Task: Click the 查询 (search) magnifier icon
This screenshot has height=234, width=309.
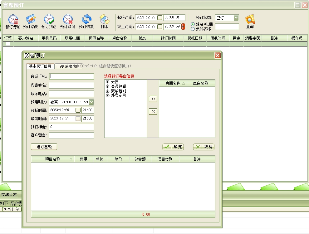Action: pos(250,20)
